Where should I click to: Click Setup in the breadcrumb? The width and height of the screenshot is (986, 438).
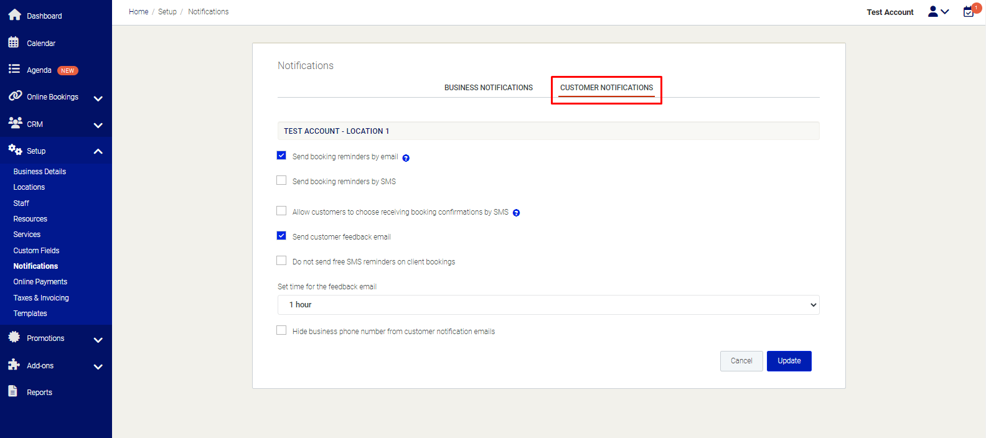[167, 12]
